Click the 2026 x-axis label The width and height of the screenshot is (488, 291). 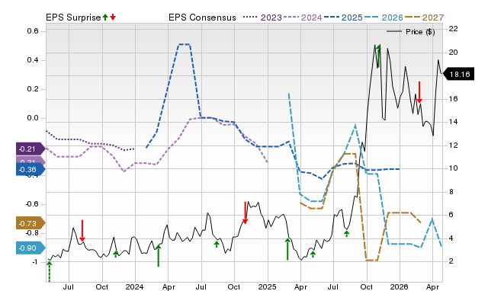pyautogui.click(x=400, y=286)
